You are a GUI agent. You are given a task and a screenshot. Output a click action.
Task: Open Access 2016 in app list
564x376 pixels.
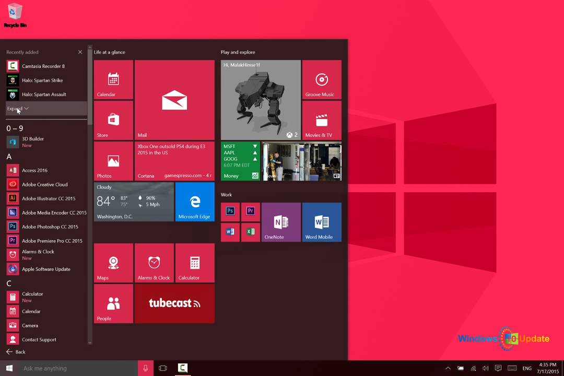pyautogui.click(x=46, y=170)
